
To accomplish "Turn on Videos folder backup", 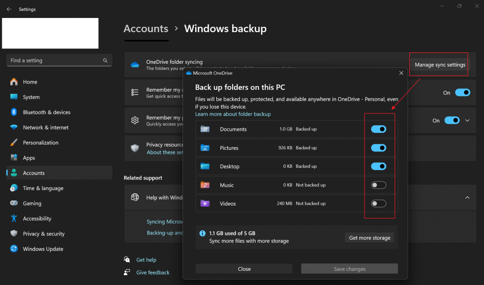I will (x=379, y=204).
